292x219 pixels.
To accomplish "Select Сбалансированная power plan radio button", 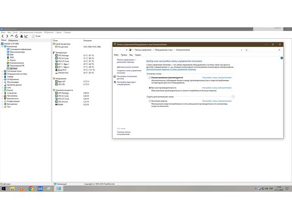I will pos(150,78).
